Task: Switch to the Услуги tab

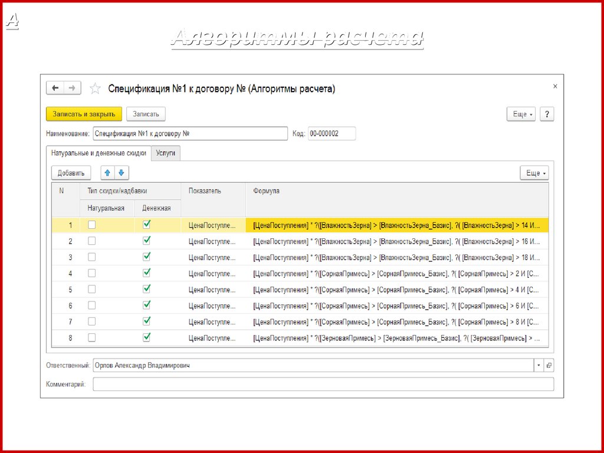Action: point(166,153)
